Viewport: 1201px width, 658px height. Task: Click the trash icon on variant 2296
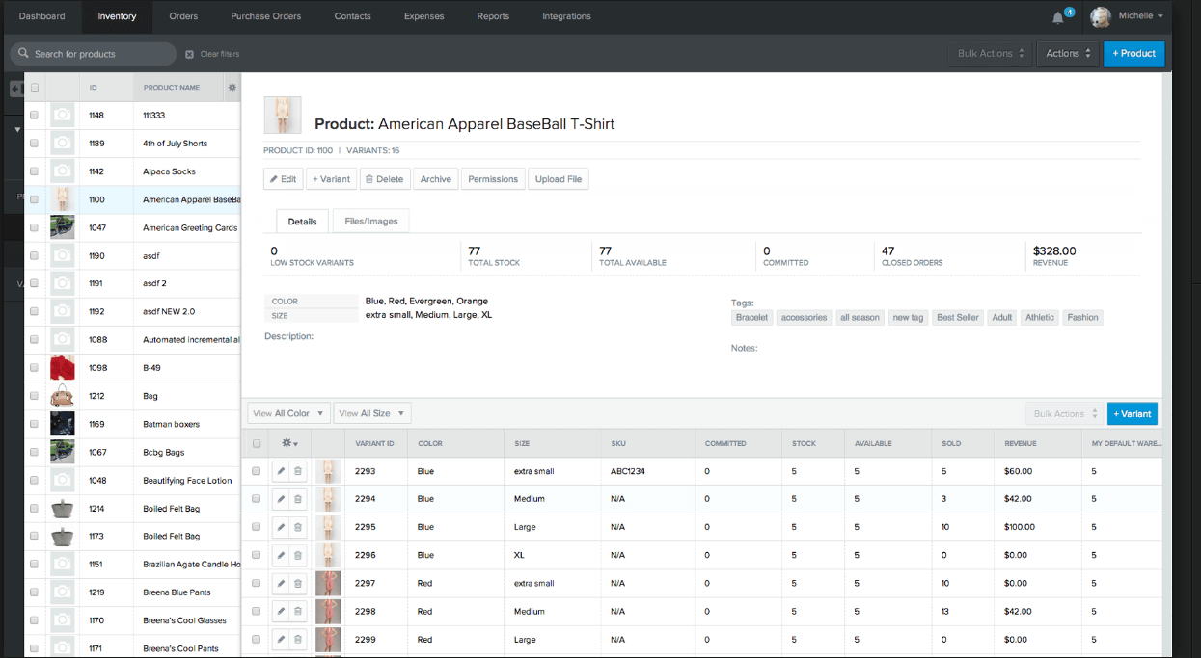pos(298,555)
